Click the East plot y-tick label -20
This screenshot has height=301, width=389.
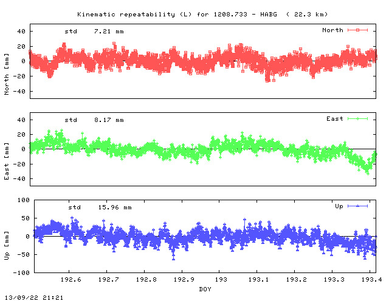(x=19, y=164)
